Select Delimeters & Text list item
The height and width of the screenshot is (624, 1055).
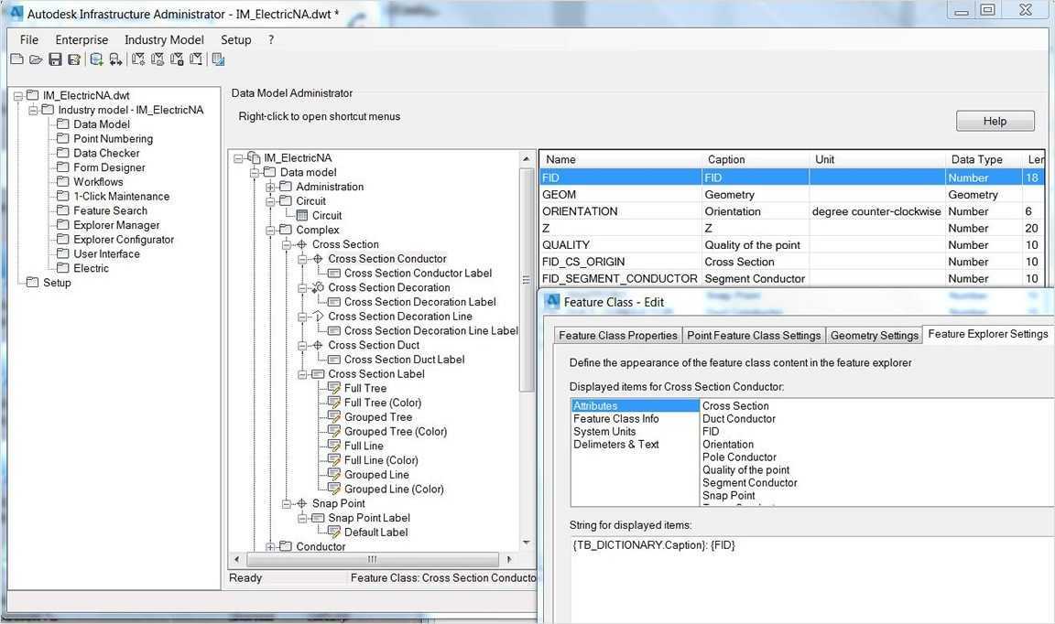tap(616, 445)
